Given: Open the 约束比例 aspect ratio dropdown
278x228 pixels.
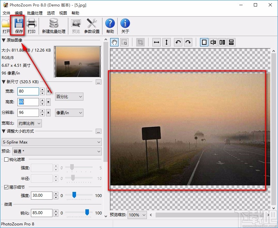Looking at the screenshot, I should pos(30,123).
